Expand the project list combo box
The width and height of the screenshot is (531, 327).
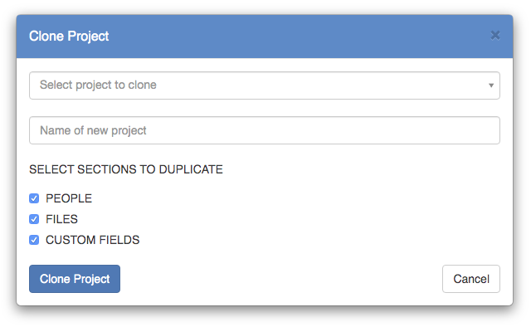pyautogui.click(x=265, y=85)
